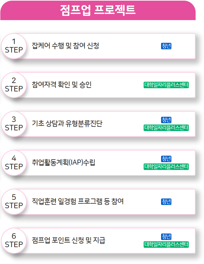Screen dimensions: 204x264
Task: Click the 1 STEP circle badge
Action: pyautogui.click(x=14, y=46)
